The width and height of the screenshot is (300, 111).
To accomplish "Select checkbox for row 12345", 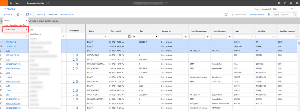I will [x=2, y=90].
